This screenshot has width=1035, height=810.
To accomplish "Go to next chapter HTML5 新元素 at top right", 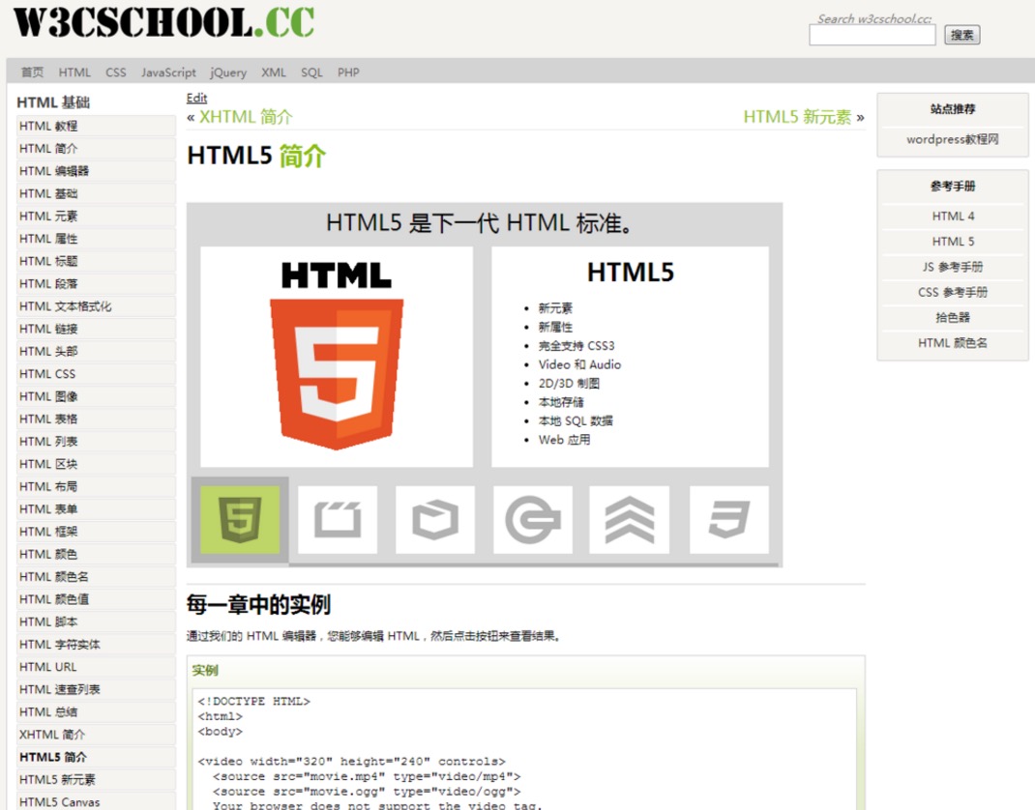I will point(797,117).
